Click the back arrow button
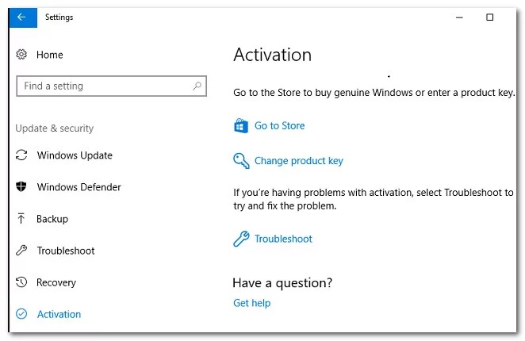 click(23, 17)
